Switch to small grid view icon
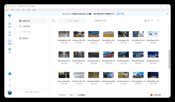175x102 pixels. [149, 21]
